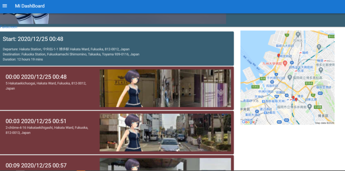This screenshot has height=171, width=345.
Task: Click the Google logo on the map
Action: tap(248, 122)
